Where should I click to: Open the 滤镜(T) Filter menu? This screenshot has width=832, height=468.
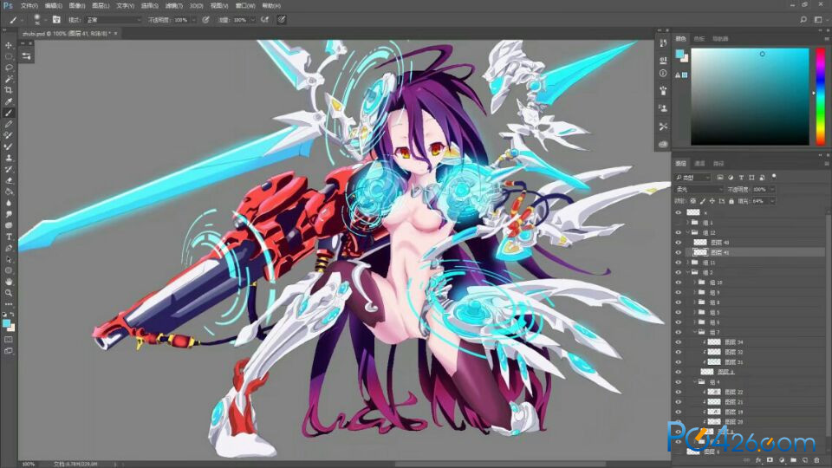(x=173, y=6)
